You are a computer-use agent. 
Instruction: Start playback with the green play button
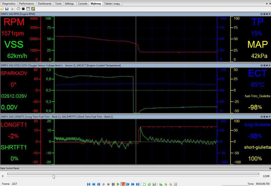coord(118,184)
